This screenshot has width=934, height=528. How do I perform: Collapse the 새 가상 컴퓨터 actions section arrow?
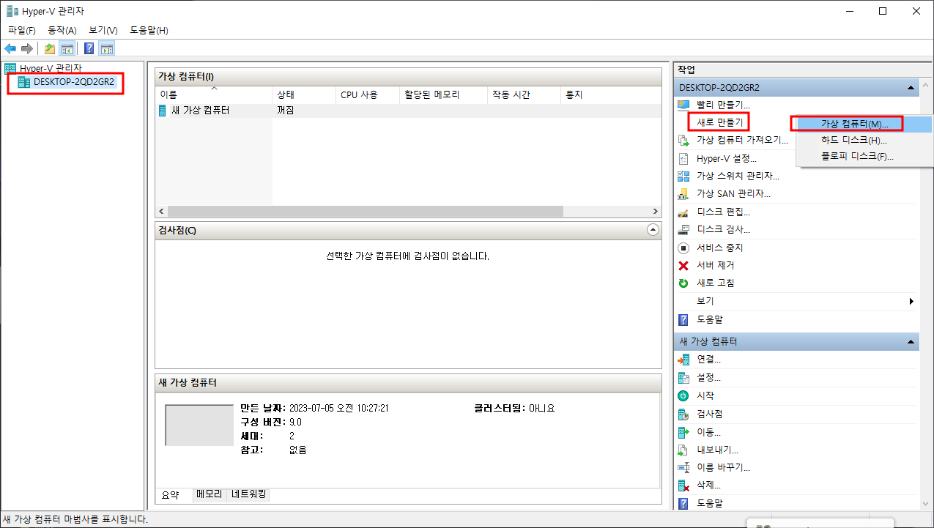tap(911, 342)
